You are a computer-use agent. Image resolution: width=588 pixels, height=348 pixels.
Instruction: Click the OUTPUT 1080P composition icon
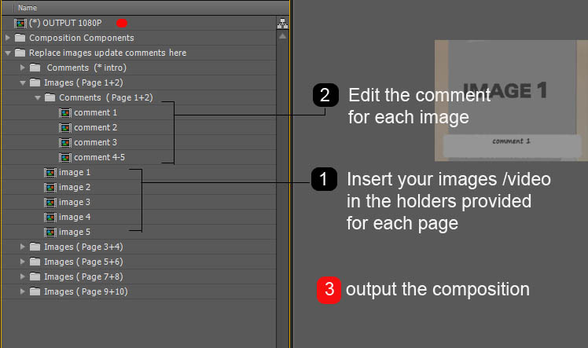pyautogui.click(x=20, y=23)
